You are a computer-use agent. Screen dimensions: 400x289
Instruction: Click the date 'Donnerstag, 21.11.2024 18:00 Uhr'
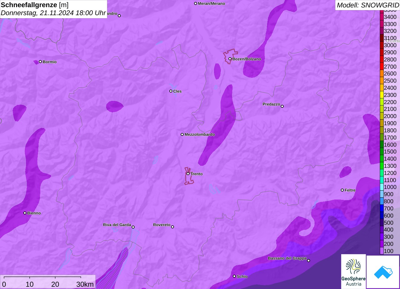[x=53, y=13]
